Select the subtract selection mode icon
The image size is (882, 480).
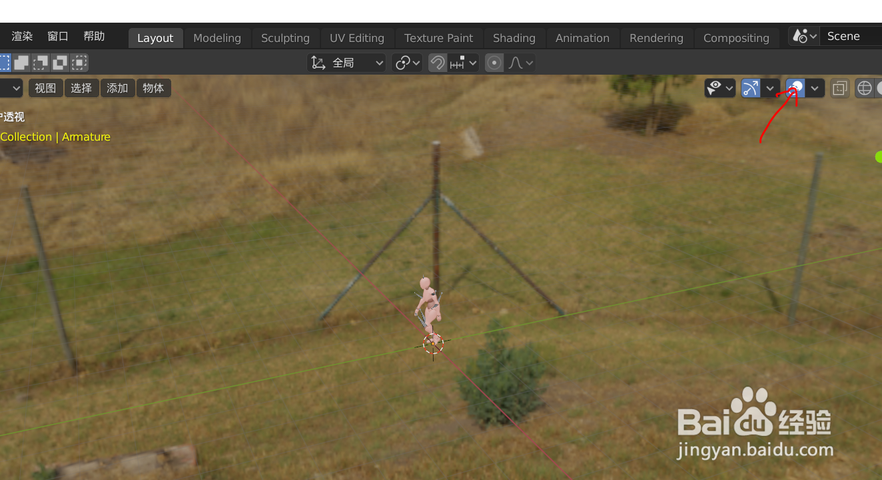[x=41, y=63]
